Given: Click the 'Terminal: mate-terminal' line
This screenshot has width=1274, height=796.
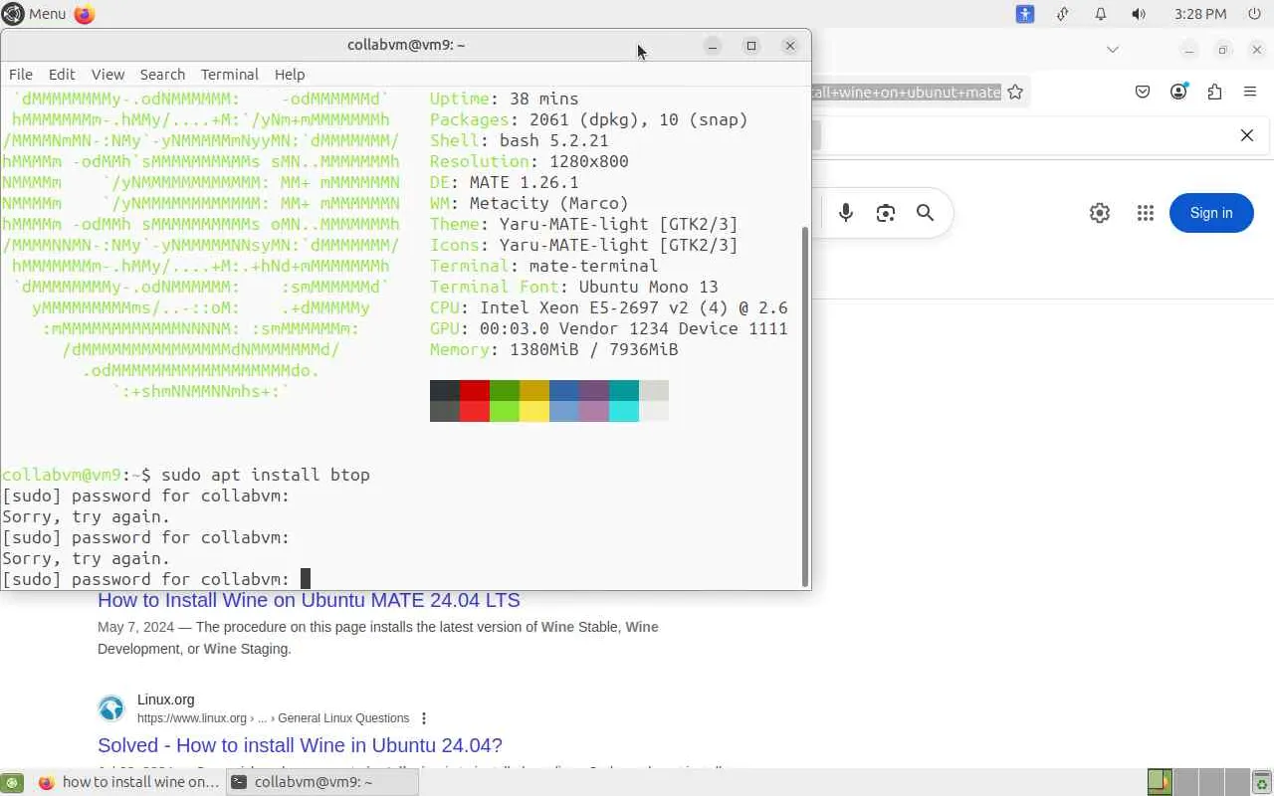Looking at the screenshot, I should pos(543,266).
